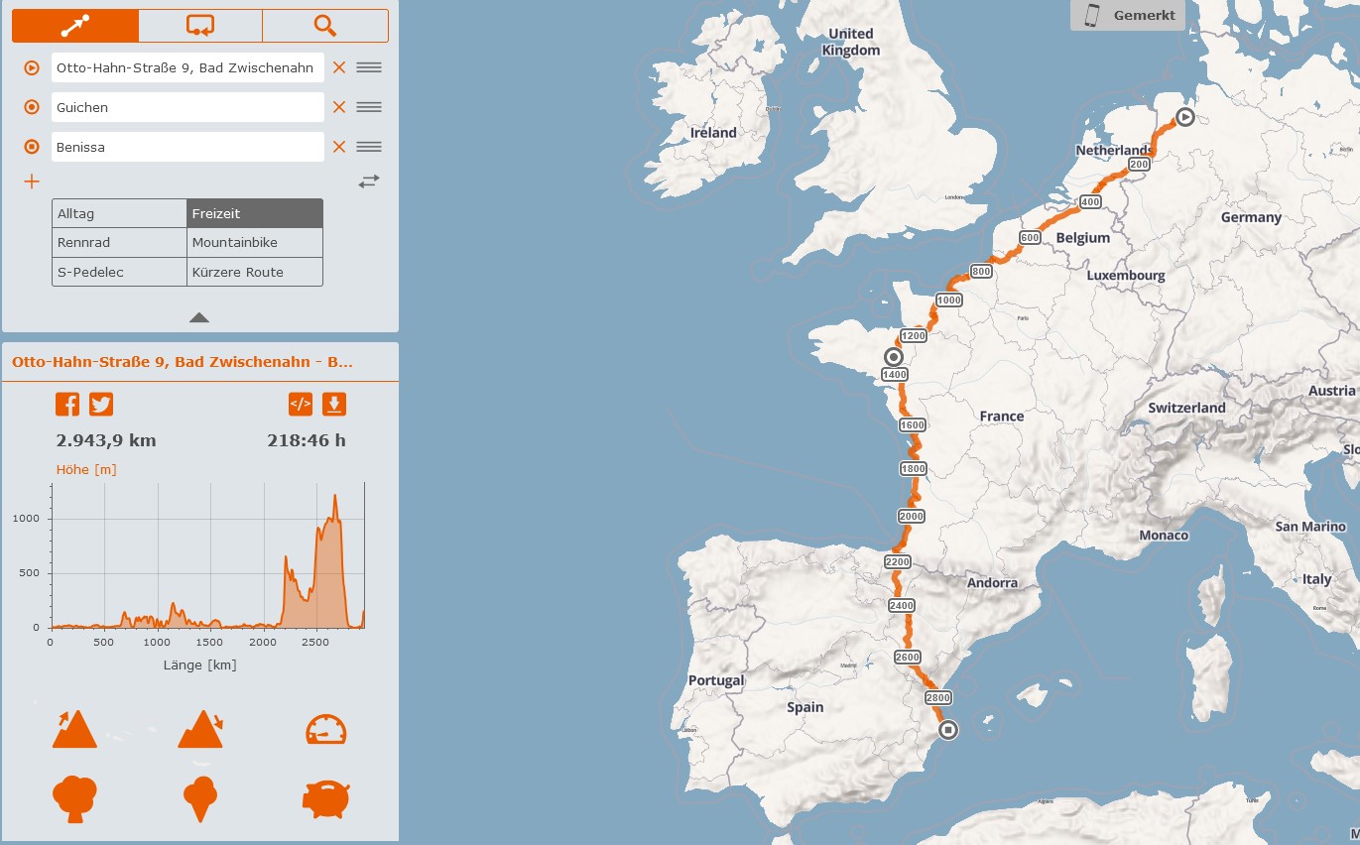The width and height of the screenshot is (1360, 845).
Task: Choose the Kürzere Route option
Action: tap(255, 272)
